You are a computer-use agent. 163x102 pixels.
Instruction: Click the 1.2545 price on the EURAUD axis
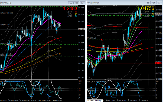click(81, 8)
